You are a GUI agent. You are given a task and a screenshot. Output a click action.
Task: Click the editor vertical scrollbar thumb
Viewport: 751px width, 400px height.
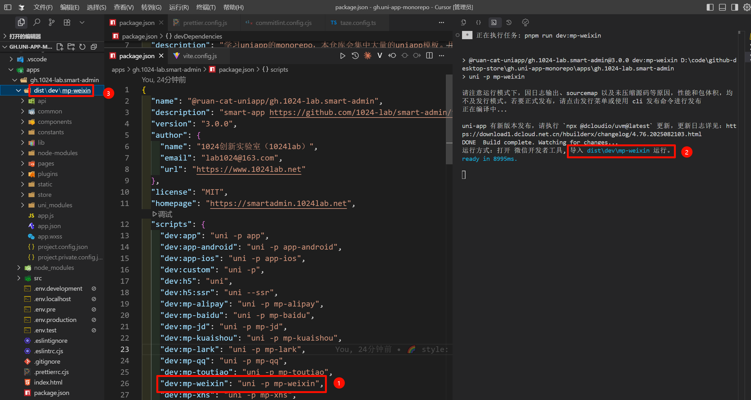tap(449, 119)
